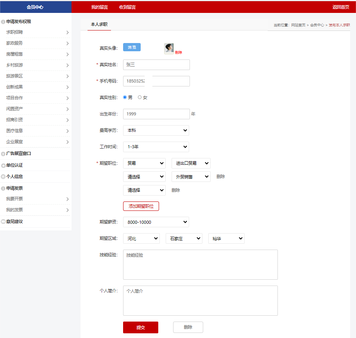Open the 个人信息 menu section

(x=14, y=176)
